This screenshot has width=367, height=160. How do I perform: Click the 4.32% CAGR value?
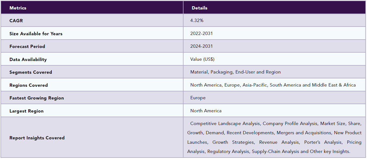coord(197,20)
